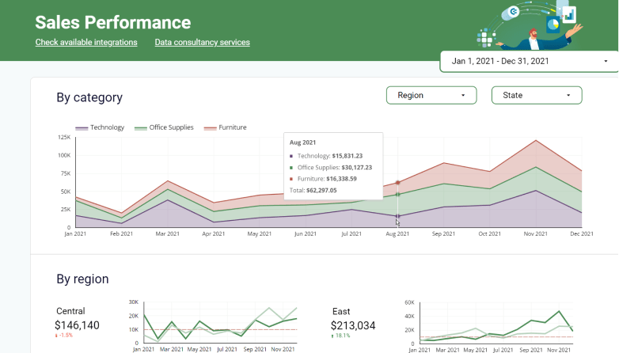Click the red Furniture data point at Aug 2021
The height and width of the screenshot is (353, 619).
tap(397, 182)
